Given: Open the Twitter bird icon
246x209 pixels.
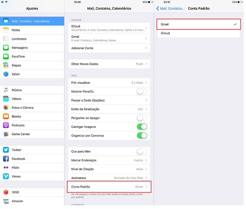Looking at the screenshot, I should (x=6, y=150).
